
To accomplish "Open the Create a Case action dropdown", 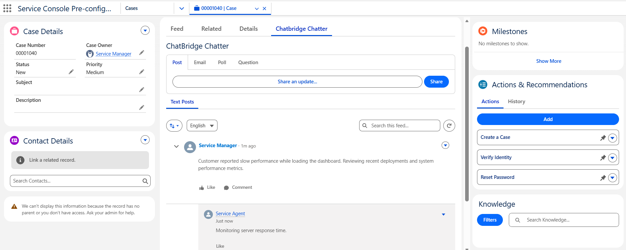I will click(612, 138).
